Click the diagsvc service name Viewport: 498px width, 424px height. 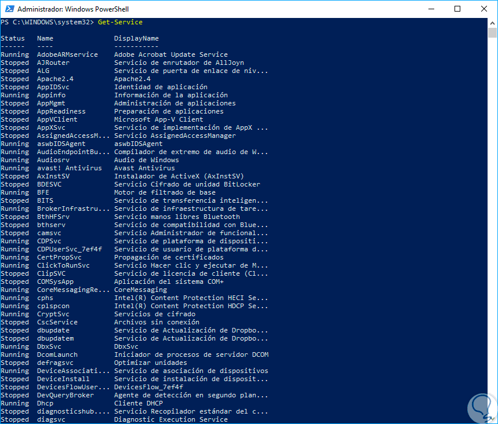[x=51, y=419]
